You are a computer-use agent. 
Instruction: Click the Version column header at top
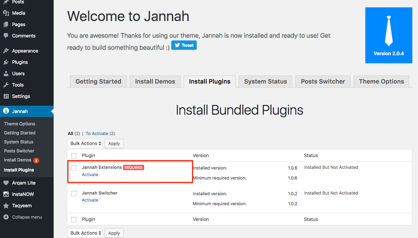point(201,155)
